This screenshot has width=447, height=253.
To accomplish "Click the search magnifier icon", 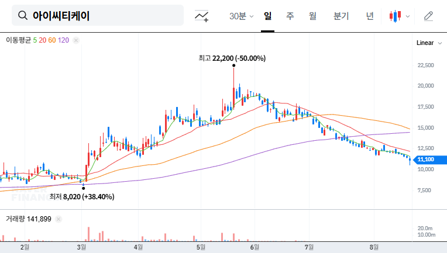I will [23, 16].
